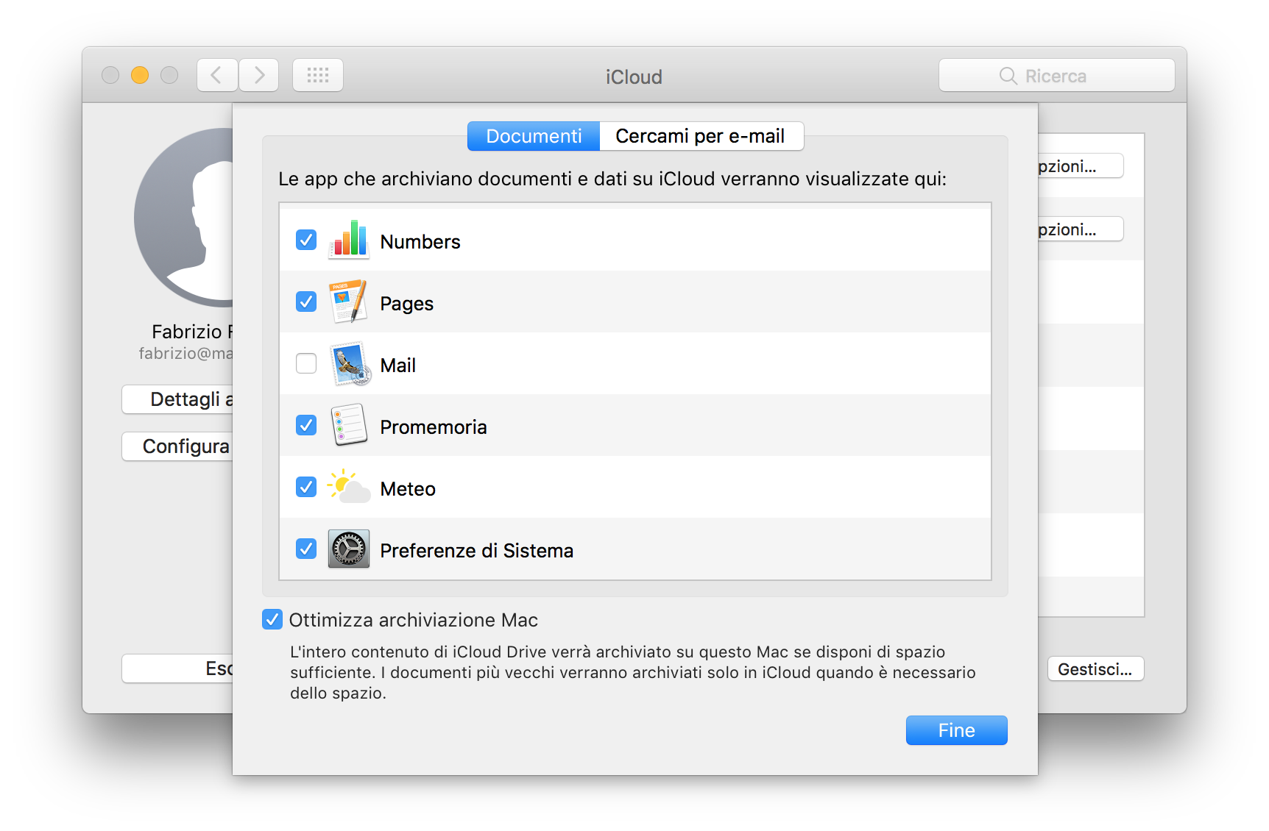Image resolution: width=1269 pixels, height=831 pixels.
Task: Click the Fine button
Action: click(956, 730)
